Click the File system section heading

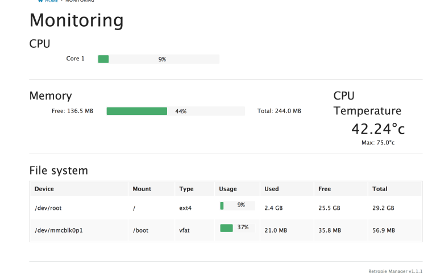tap(59, 170)
